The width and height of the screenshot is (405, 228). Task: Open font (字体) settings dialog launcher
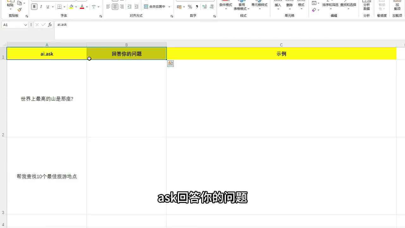click(101, 16)
